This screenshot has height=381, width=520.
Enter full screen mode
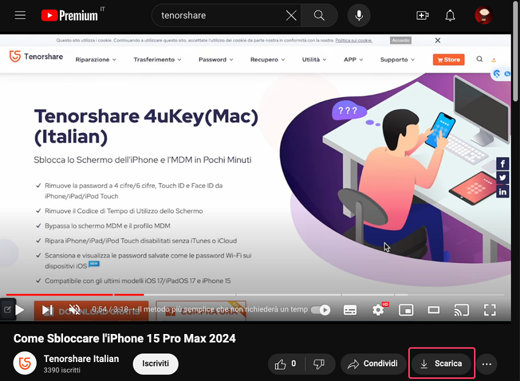point(489,310)
